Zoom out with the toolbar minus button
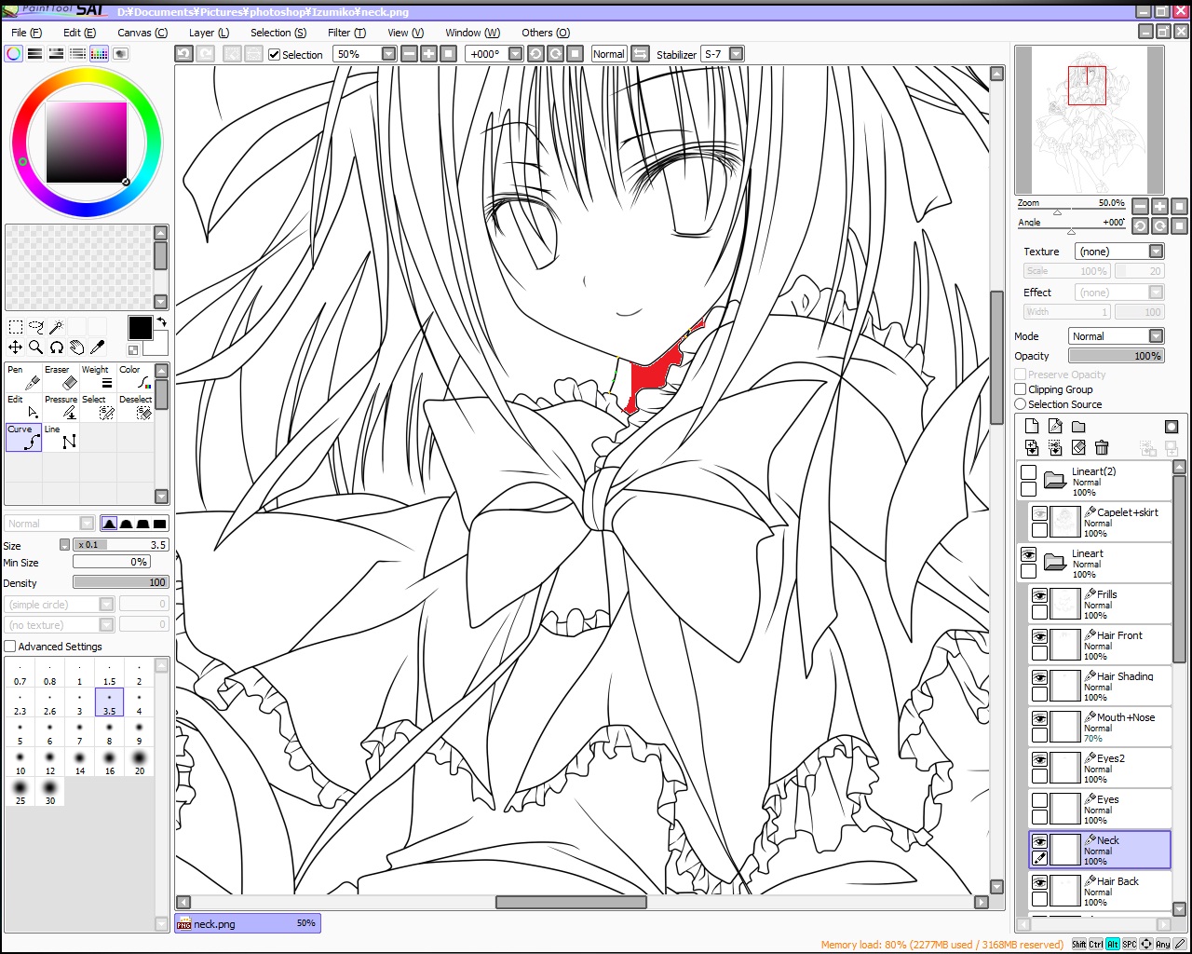This screenshot has width=1192, height=954. (x=409, y=54)
